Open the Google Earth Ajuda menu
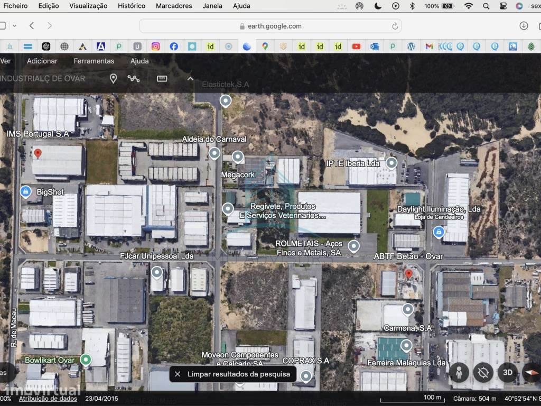 point(139,61)
